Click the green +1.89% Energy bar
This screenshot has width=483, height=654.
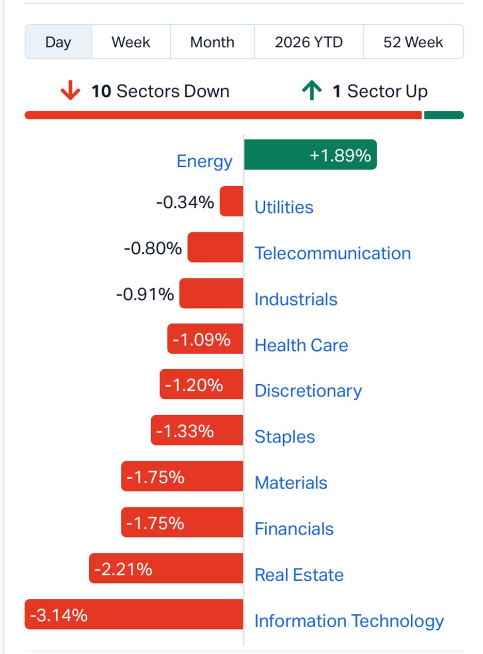point(310,154)
